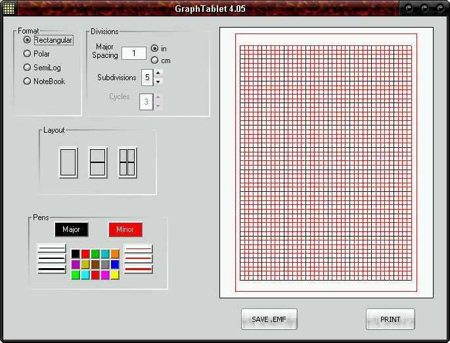Increase Subdivisions with the up arrow
The height and width of the screenshot is (343, 450).
click(158, 73)
